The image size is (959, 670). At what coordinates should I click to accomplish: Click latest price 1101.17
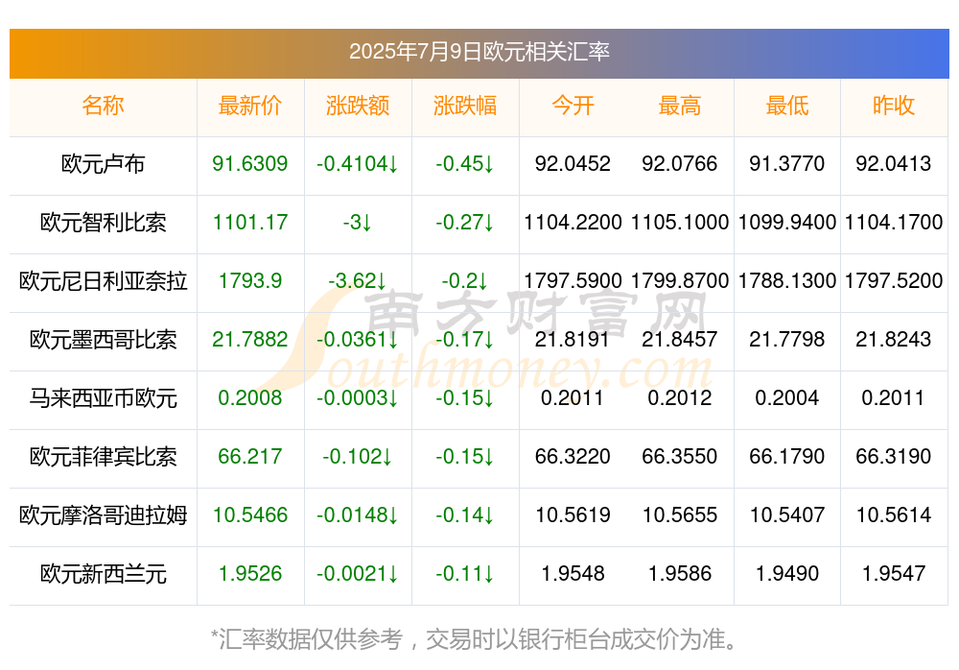pyautogui.click(x=250, y=223)
